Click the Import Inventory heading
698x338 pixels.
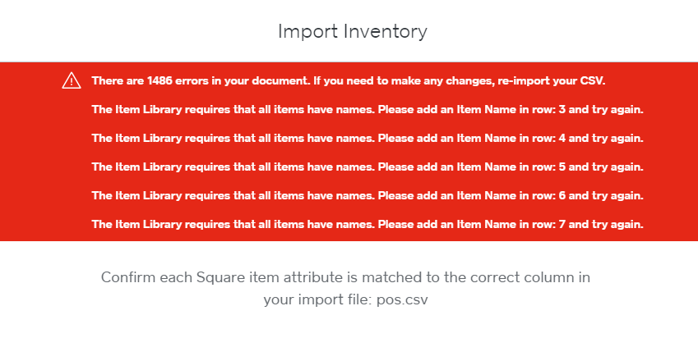pos(352,32)
